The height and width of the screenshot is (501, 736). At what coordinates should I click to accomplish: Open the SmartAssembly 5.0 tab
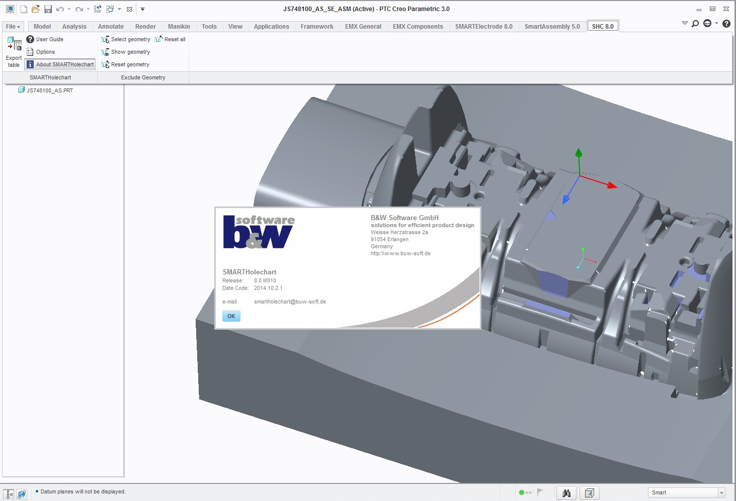552,27
